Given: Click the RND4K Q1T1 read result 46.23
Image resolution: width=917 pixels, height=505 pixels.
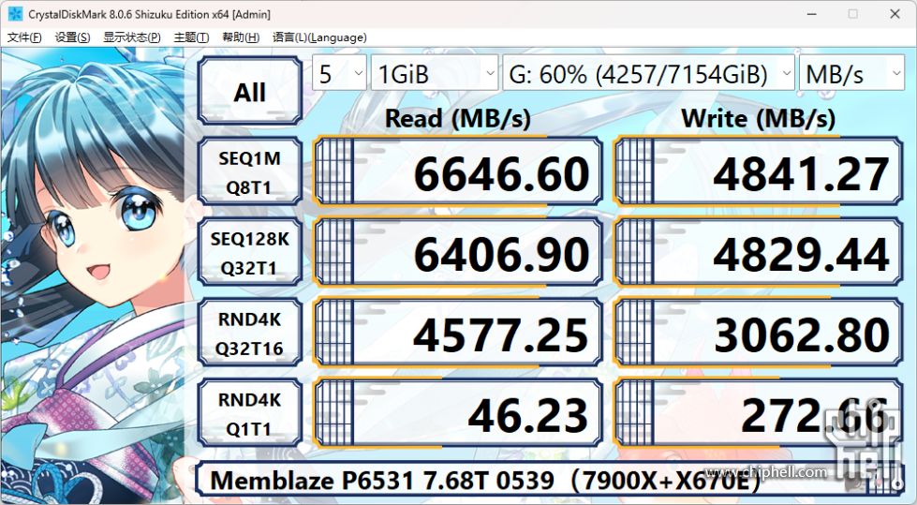Looking at the screenshot, I should [458, 413].
